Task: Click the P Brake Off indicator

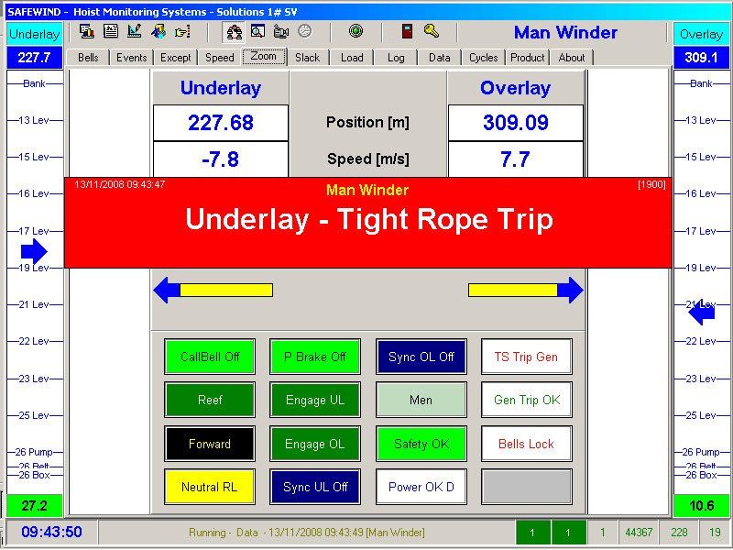Action: [315, 357]
